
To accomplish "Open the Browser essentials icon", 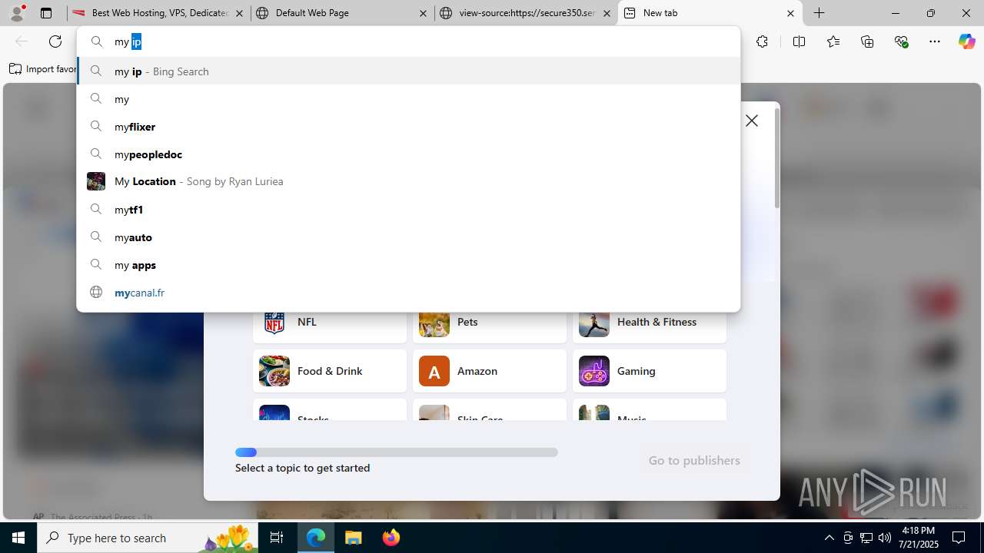I will click(x=901, y=41).
